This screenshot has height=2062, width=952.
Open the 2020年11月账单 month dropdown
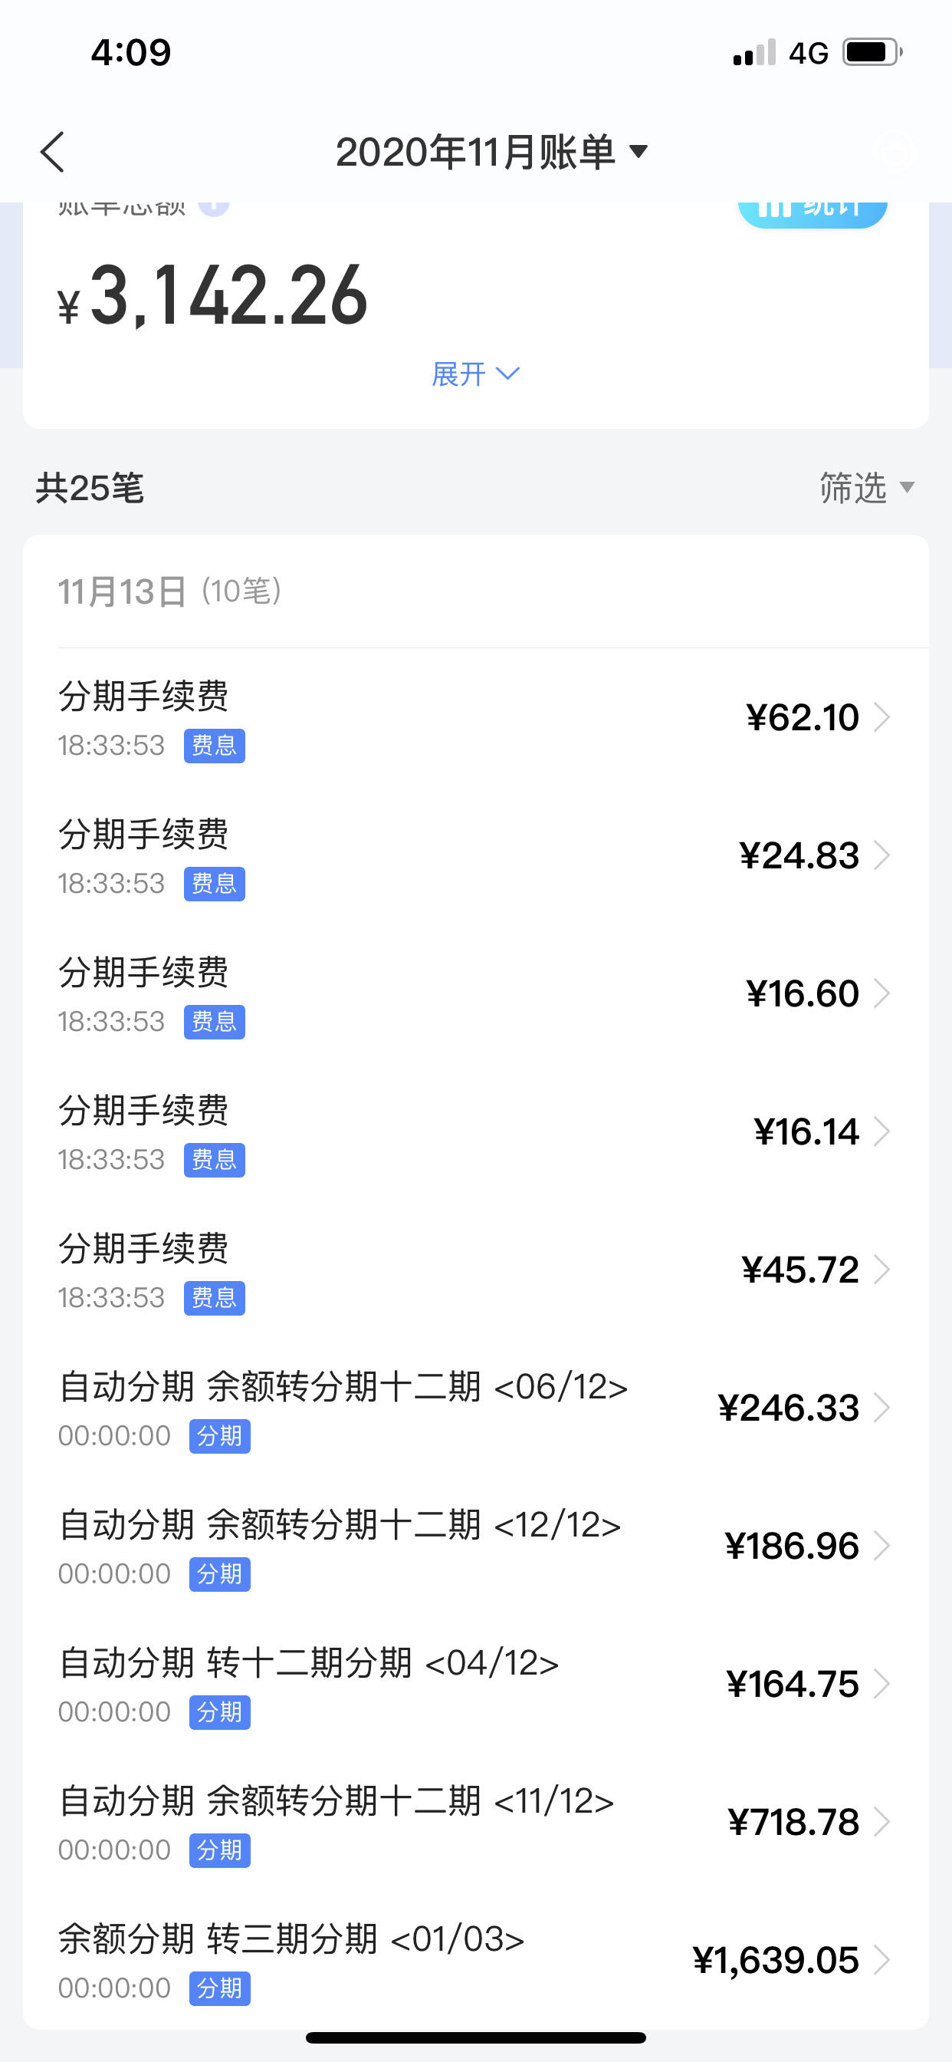tap(491, 152)
